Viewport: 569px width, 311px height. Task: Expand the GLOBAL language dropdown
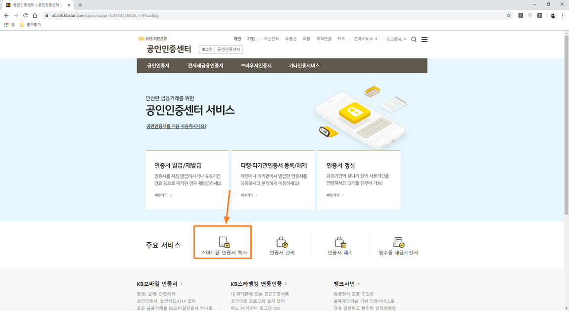[x=396, y=39]
